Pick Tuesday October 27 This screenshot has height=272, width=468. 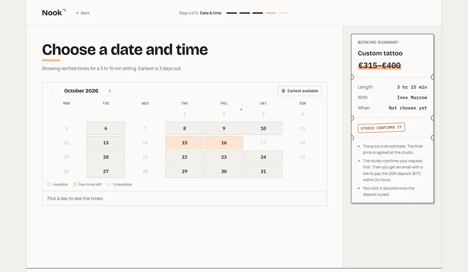106,171
